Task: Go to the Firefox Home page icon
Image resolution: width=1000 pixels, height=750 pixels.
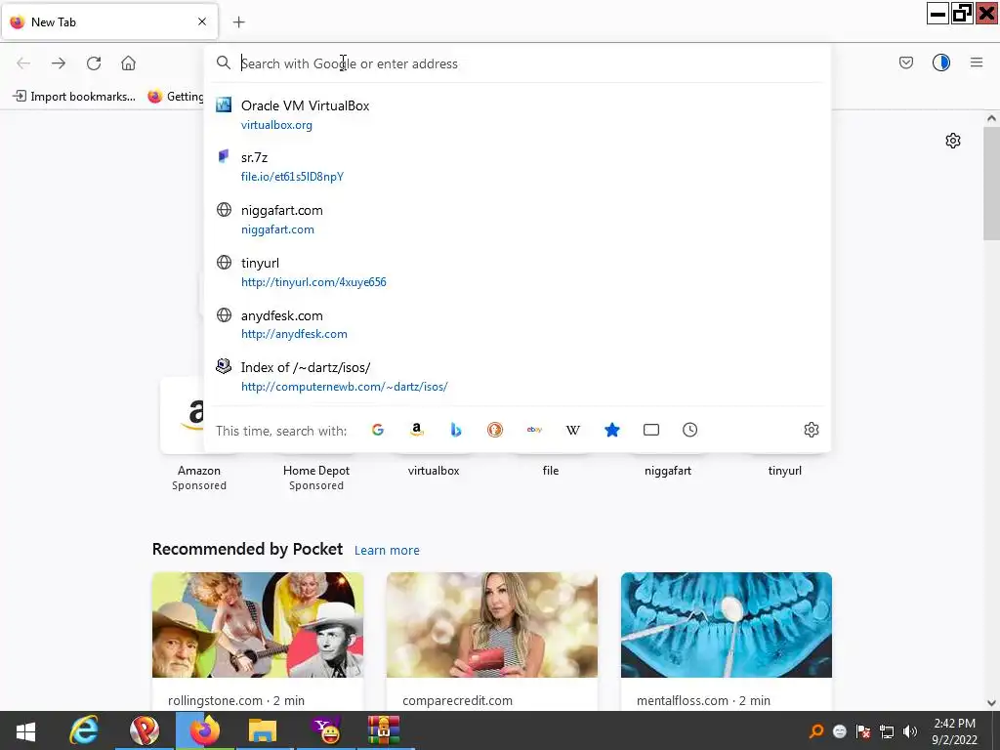Action: tap(128, 63)
